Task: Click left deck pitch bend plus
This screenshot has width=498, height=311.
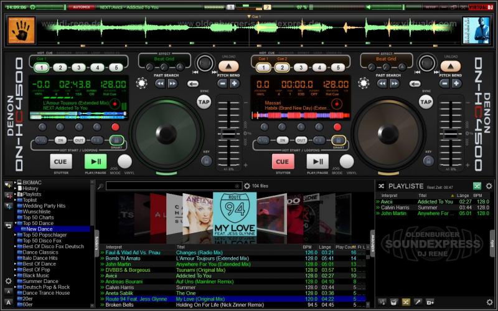Action: [x=235, y=84]
